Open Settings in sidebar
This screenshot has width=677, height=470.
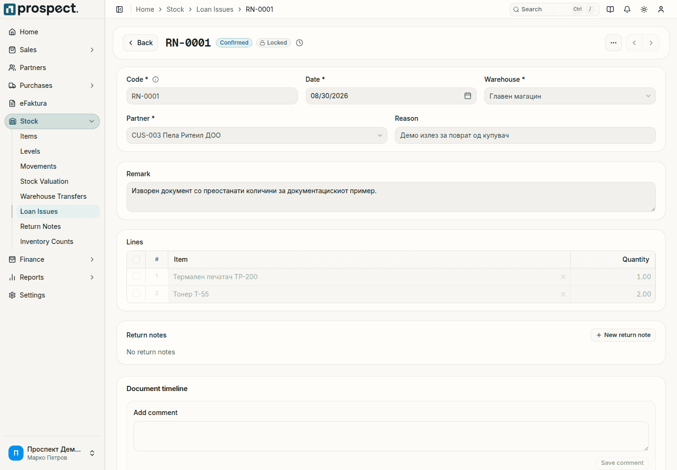(x=52, y=295)
